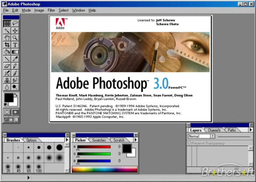Open the Edit menu

[x=15, y=10]
